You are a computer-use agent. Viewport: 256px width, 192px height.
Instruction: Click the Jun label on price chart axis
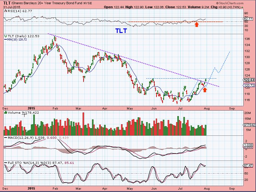pyautogui.click(x=154, y=109)
